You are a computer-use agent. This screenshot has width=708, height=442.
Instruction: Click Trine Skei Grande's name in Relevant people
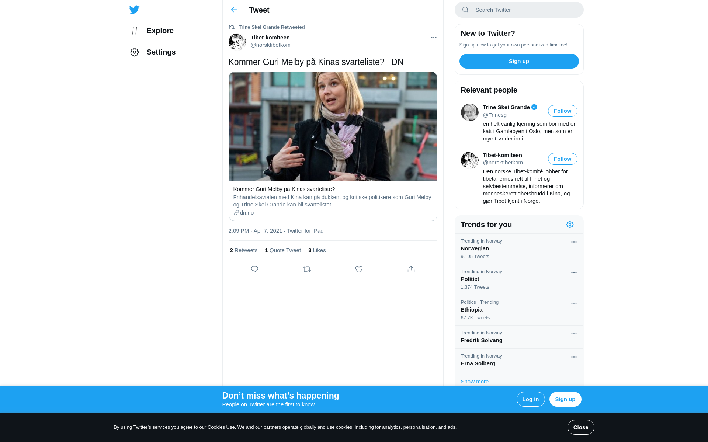point(506,107)
